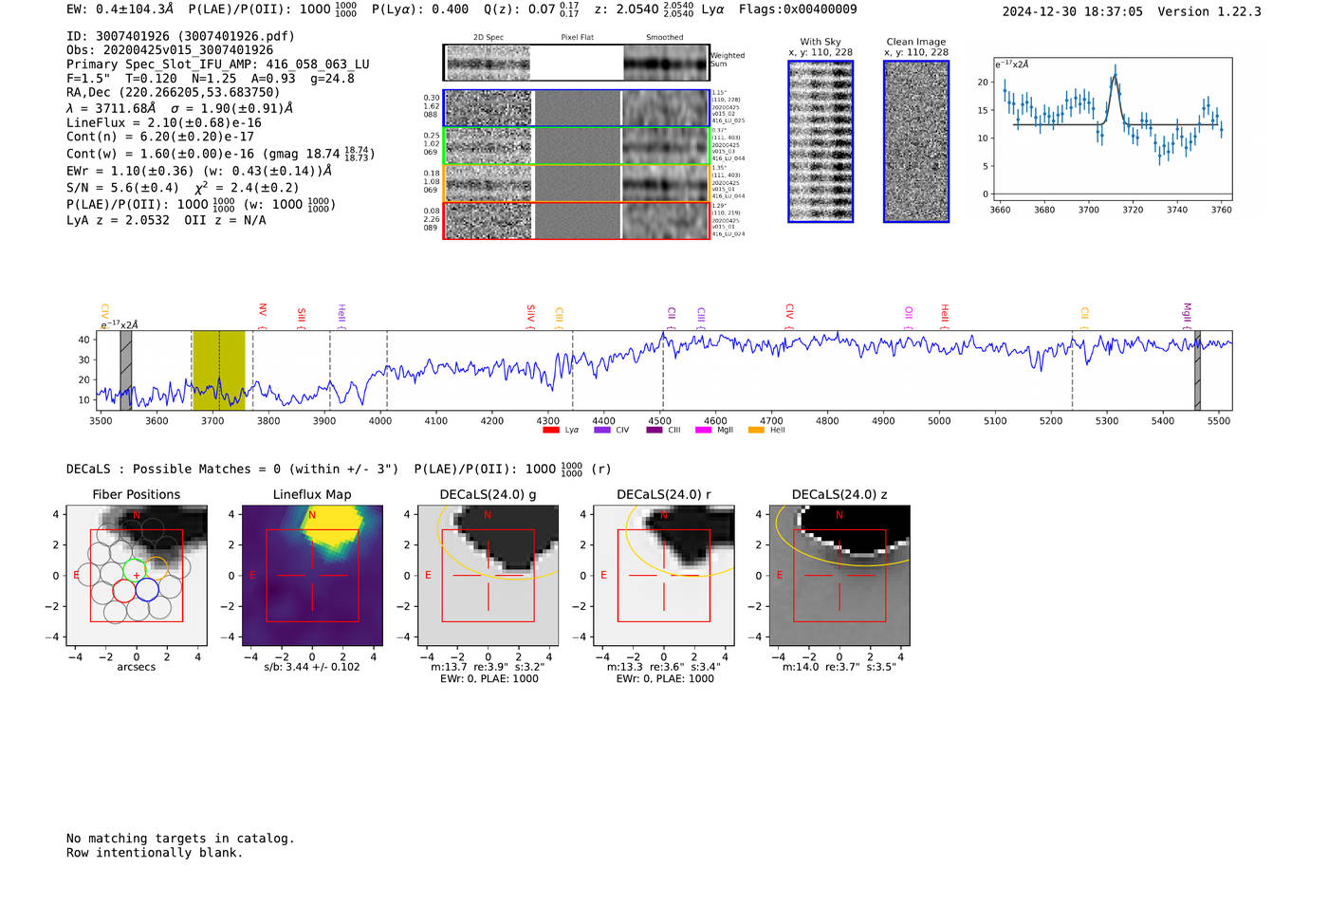Image resolution: width=1328 pixels, height=904 pixels.
Task: Click the 'Weighted Sum' label
Action: (728, 60)
